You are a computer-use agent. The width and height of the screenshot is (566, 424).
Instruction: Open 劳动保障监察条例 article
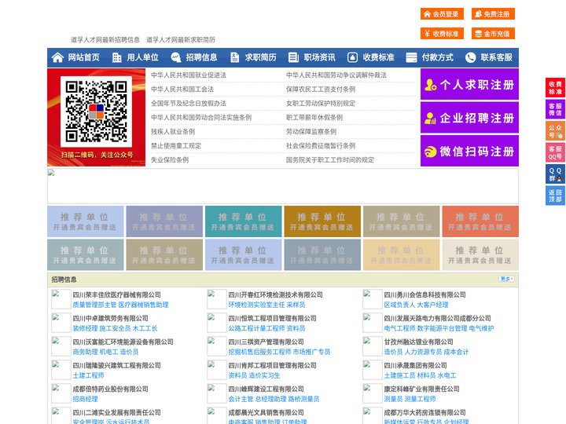pos(311,132)
